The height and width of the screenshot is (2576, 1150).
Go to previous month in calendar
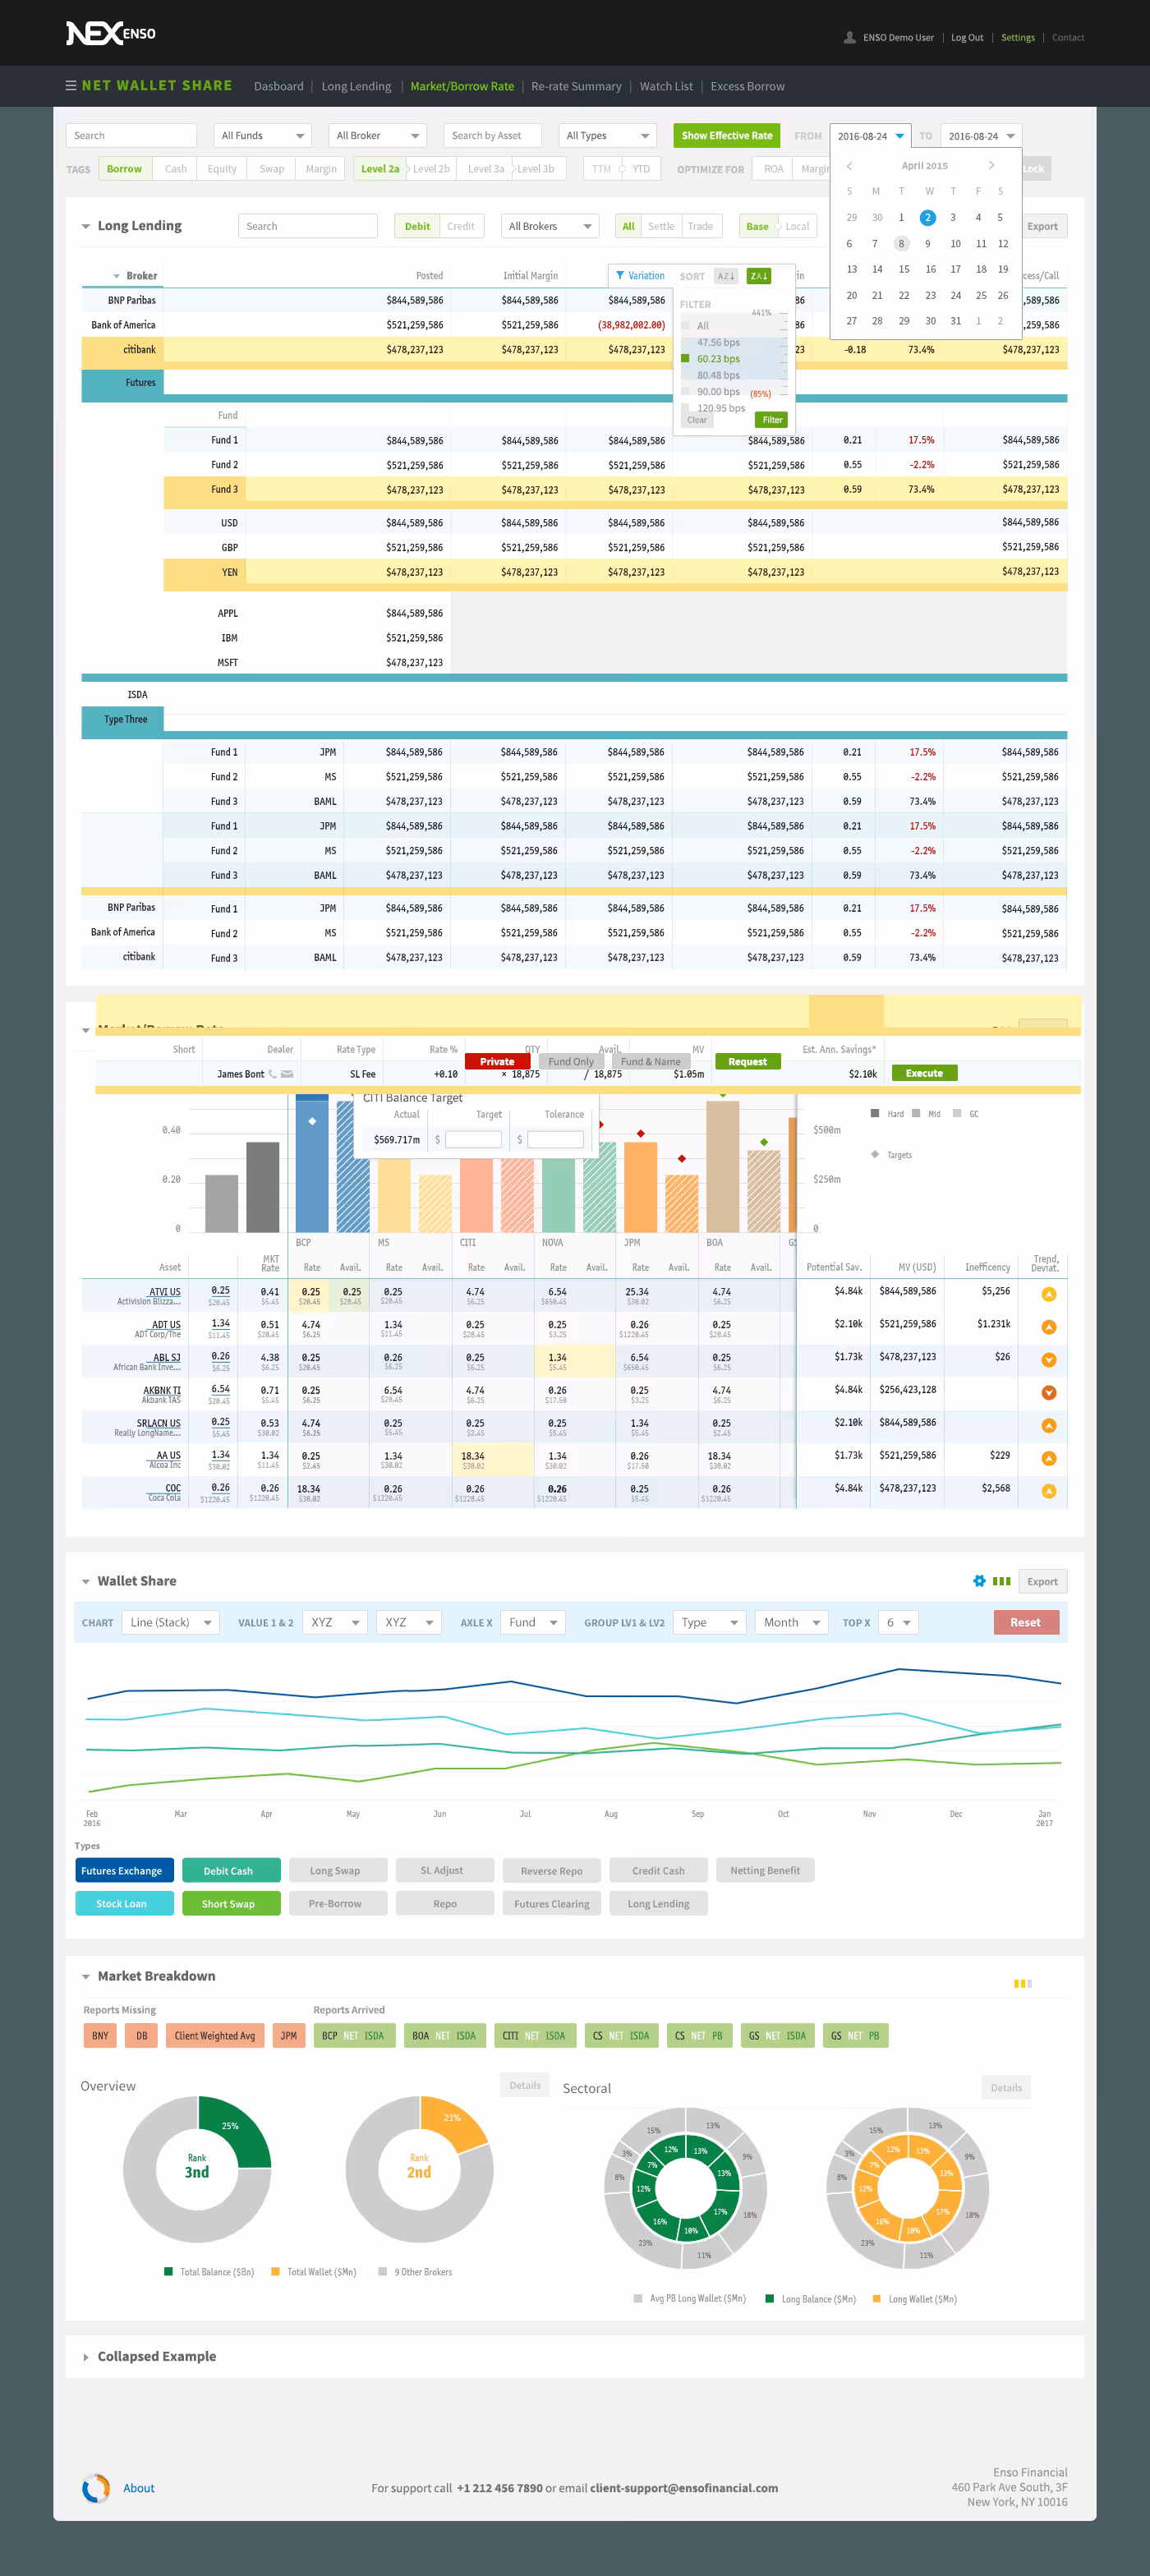849,166
